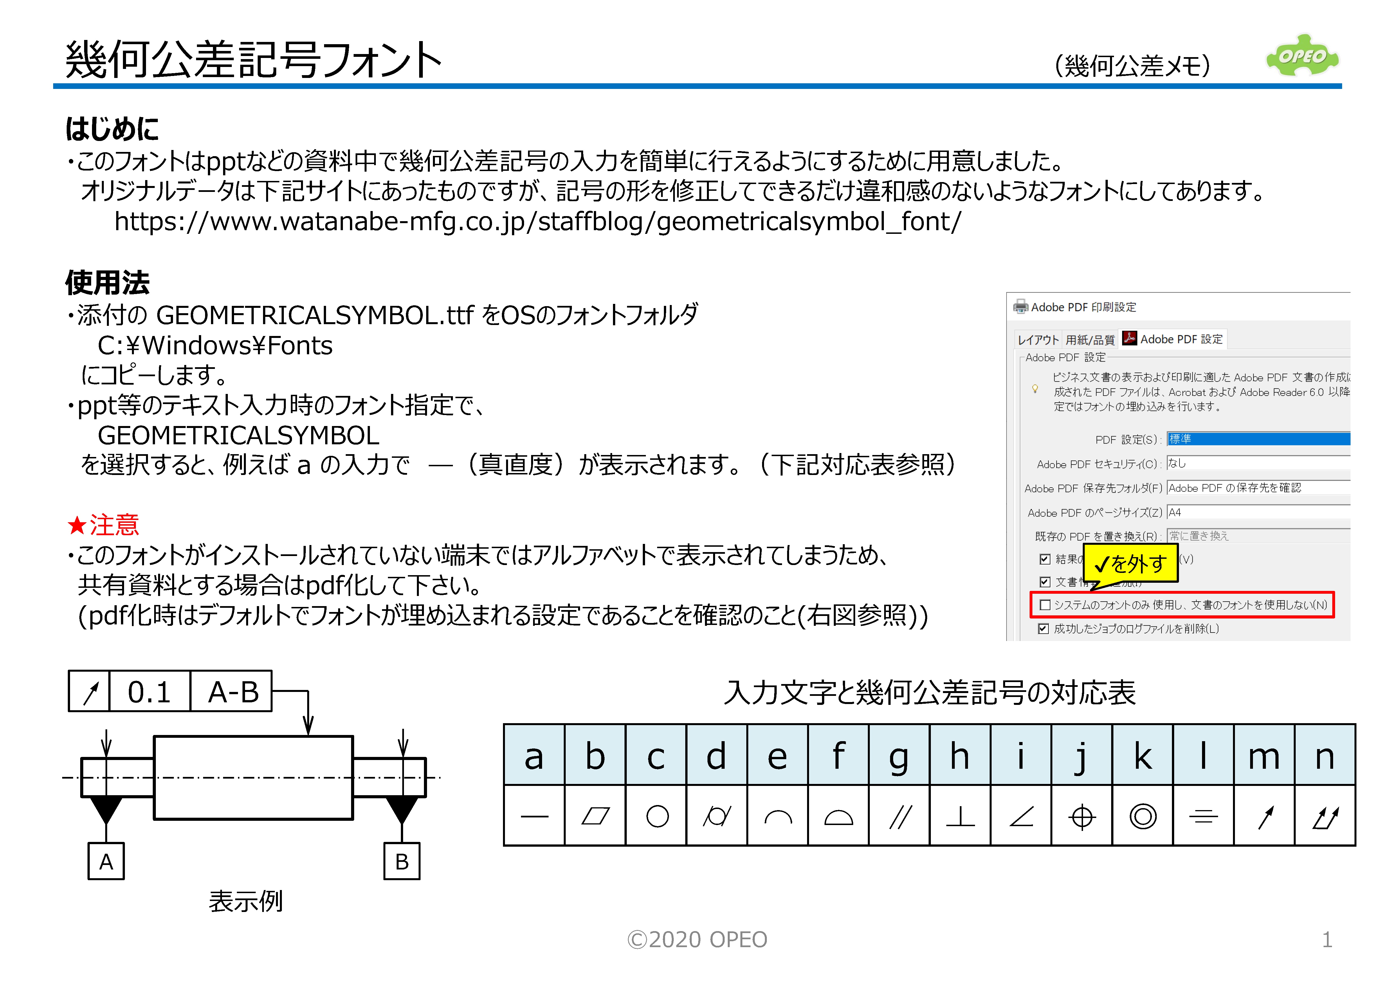
Task: Click header cell 'f' in the correspondence table
Action: [839, 755]
